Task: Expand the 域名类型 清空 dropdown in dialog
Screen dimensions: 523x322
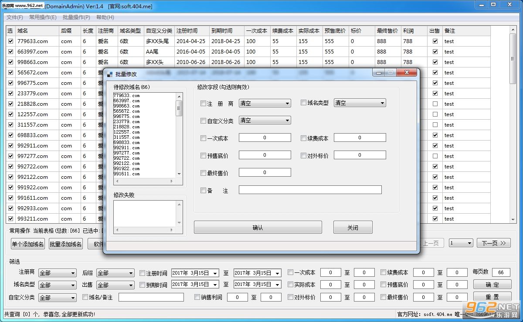Action: tap(360, 103)
